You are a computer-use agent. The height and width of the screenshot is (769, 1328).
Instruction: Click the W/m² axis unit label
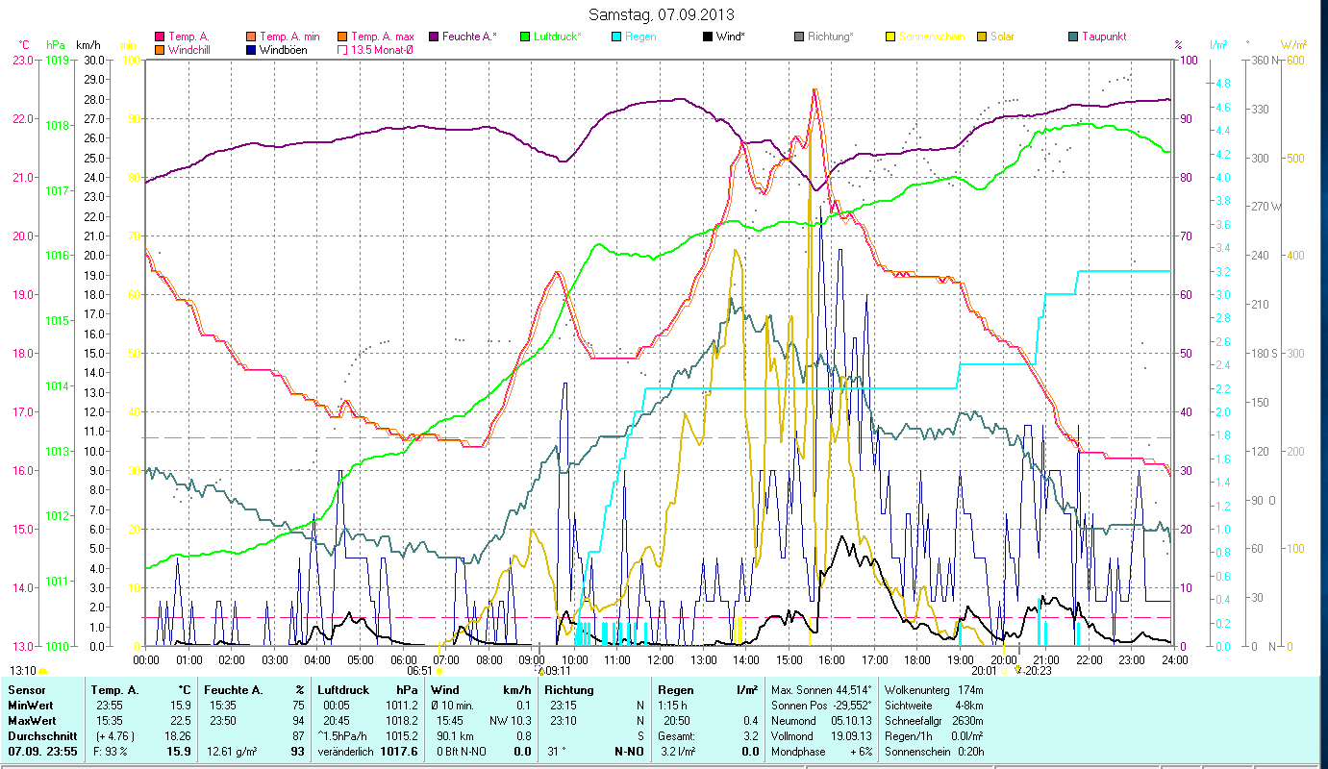tap(1292, 45)
